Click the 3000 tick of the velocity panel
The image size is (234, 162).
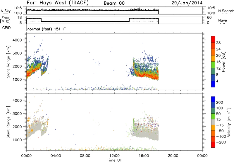coord(17,113)
